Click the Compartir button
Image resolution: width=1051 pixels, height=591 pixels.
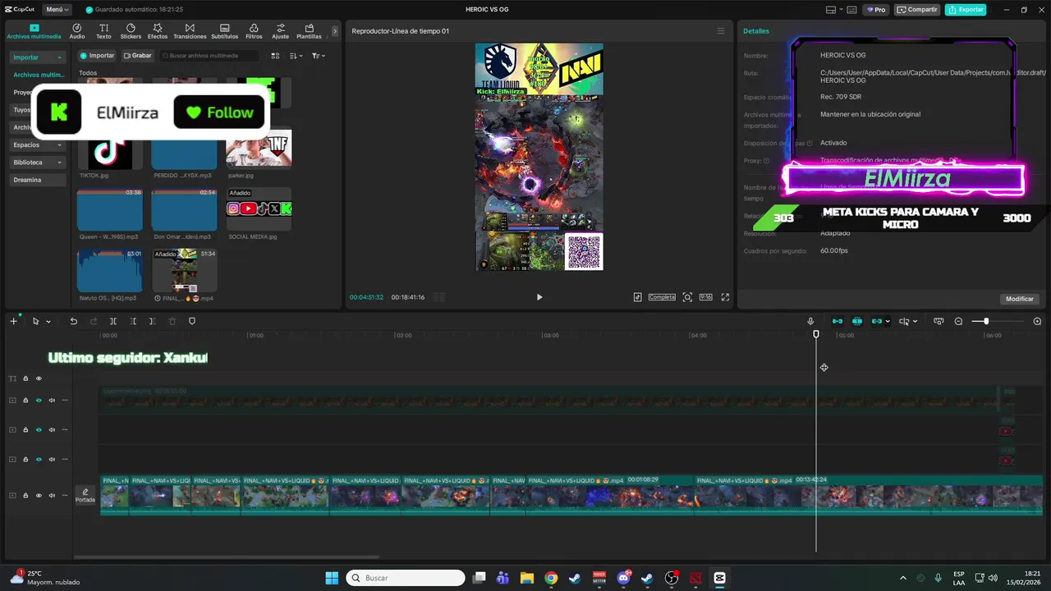[917, 10]
